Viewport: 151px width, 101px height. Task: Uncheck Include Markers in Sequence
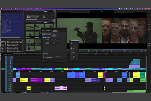tap(43, 36)
